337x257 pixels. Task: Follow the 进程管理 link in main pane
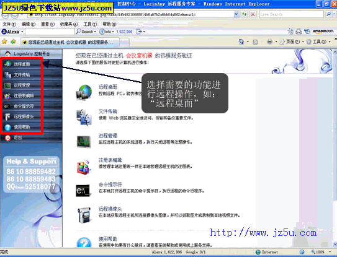point(107,136)
